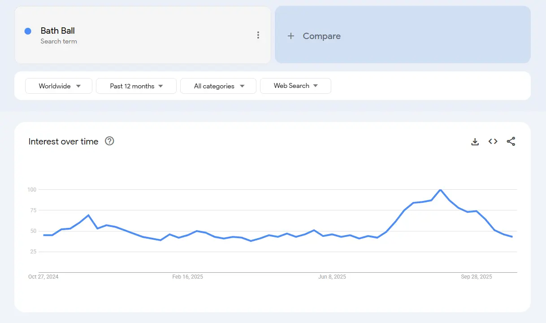Select the Feb 16, 2025 axis label

click(x=187, y=277)
